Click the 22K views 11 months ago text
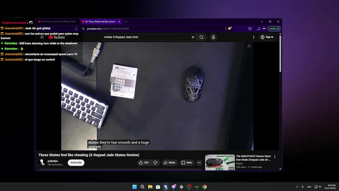The image size is (339, 191). 249,167
